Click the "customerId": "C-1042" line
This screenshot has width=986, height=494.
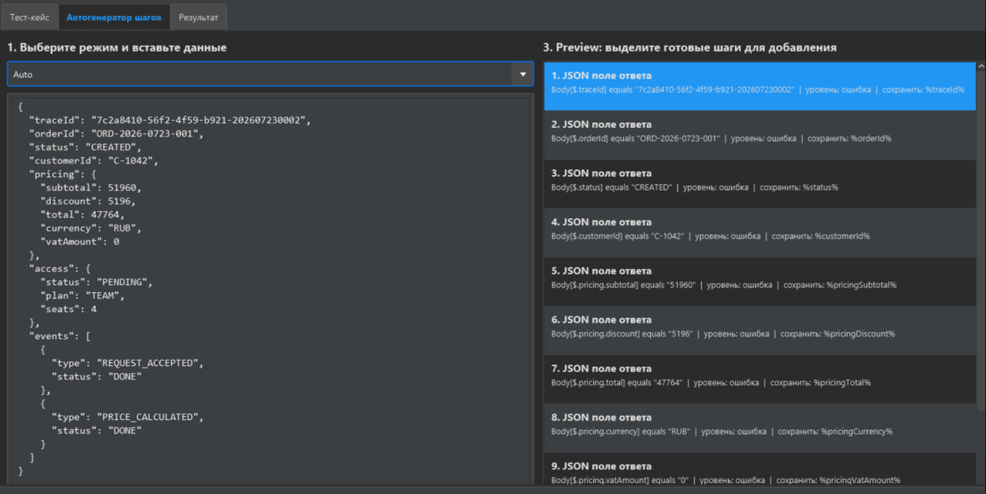coord(94,160)
